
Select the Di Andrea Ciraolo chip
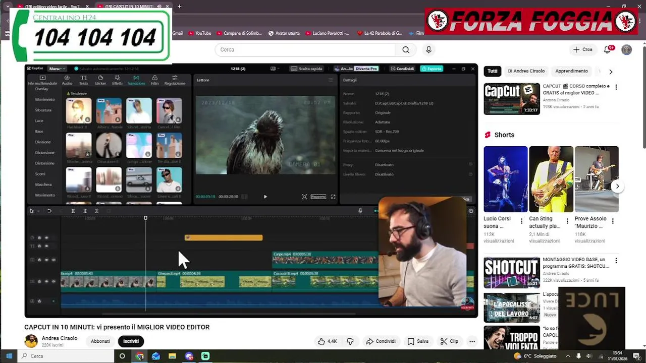tap(526, 71)
